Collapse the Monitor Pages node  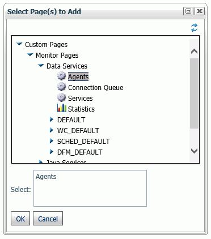click(x=30, y=55)
